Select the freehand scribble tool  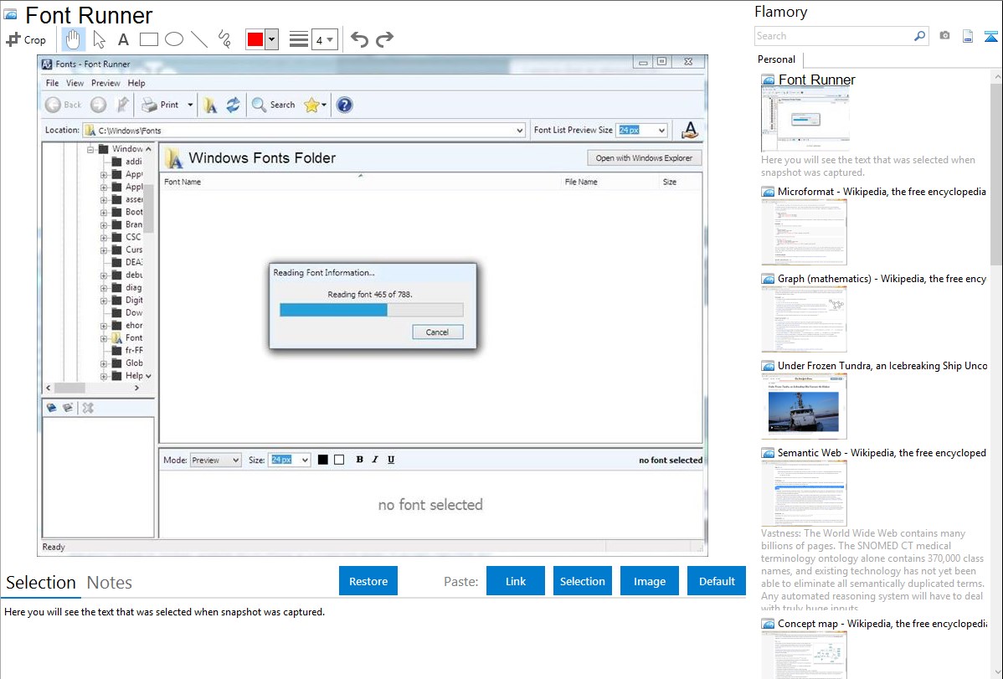(224, 39)
